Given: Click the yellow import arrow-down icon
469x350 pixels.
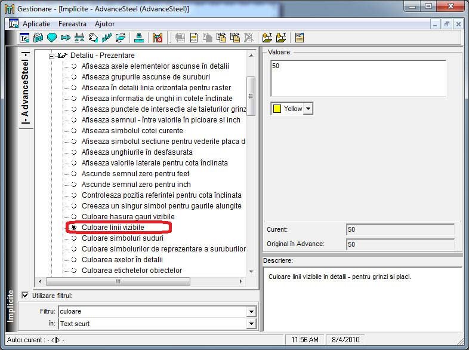Looking at the screenshot, I should point(281,38).
